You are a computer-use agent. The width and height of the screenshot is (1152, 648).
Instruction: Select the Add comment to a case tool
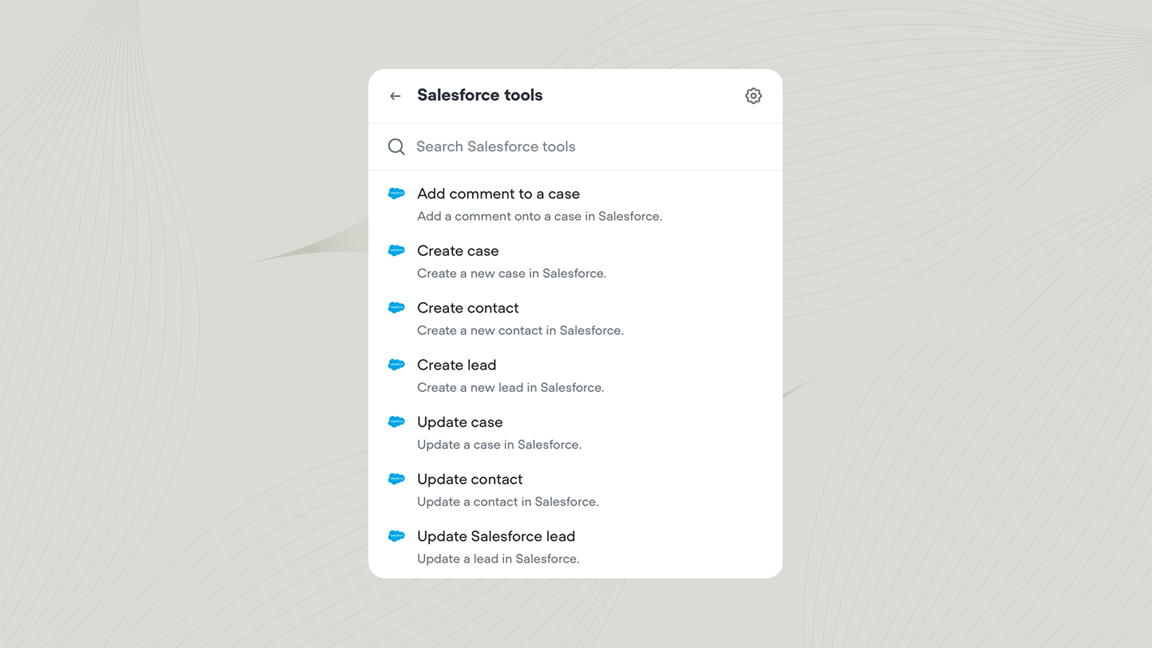coord(499,193)
